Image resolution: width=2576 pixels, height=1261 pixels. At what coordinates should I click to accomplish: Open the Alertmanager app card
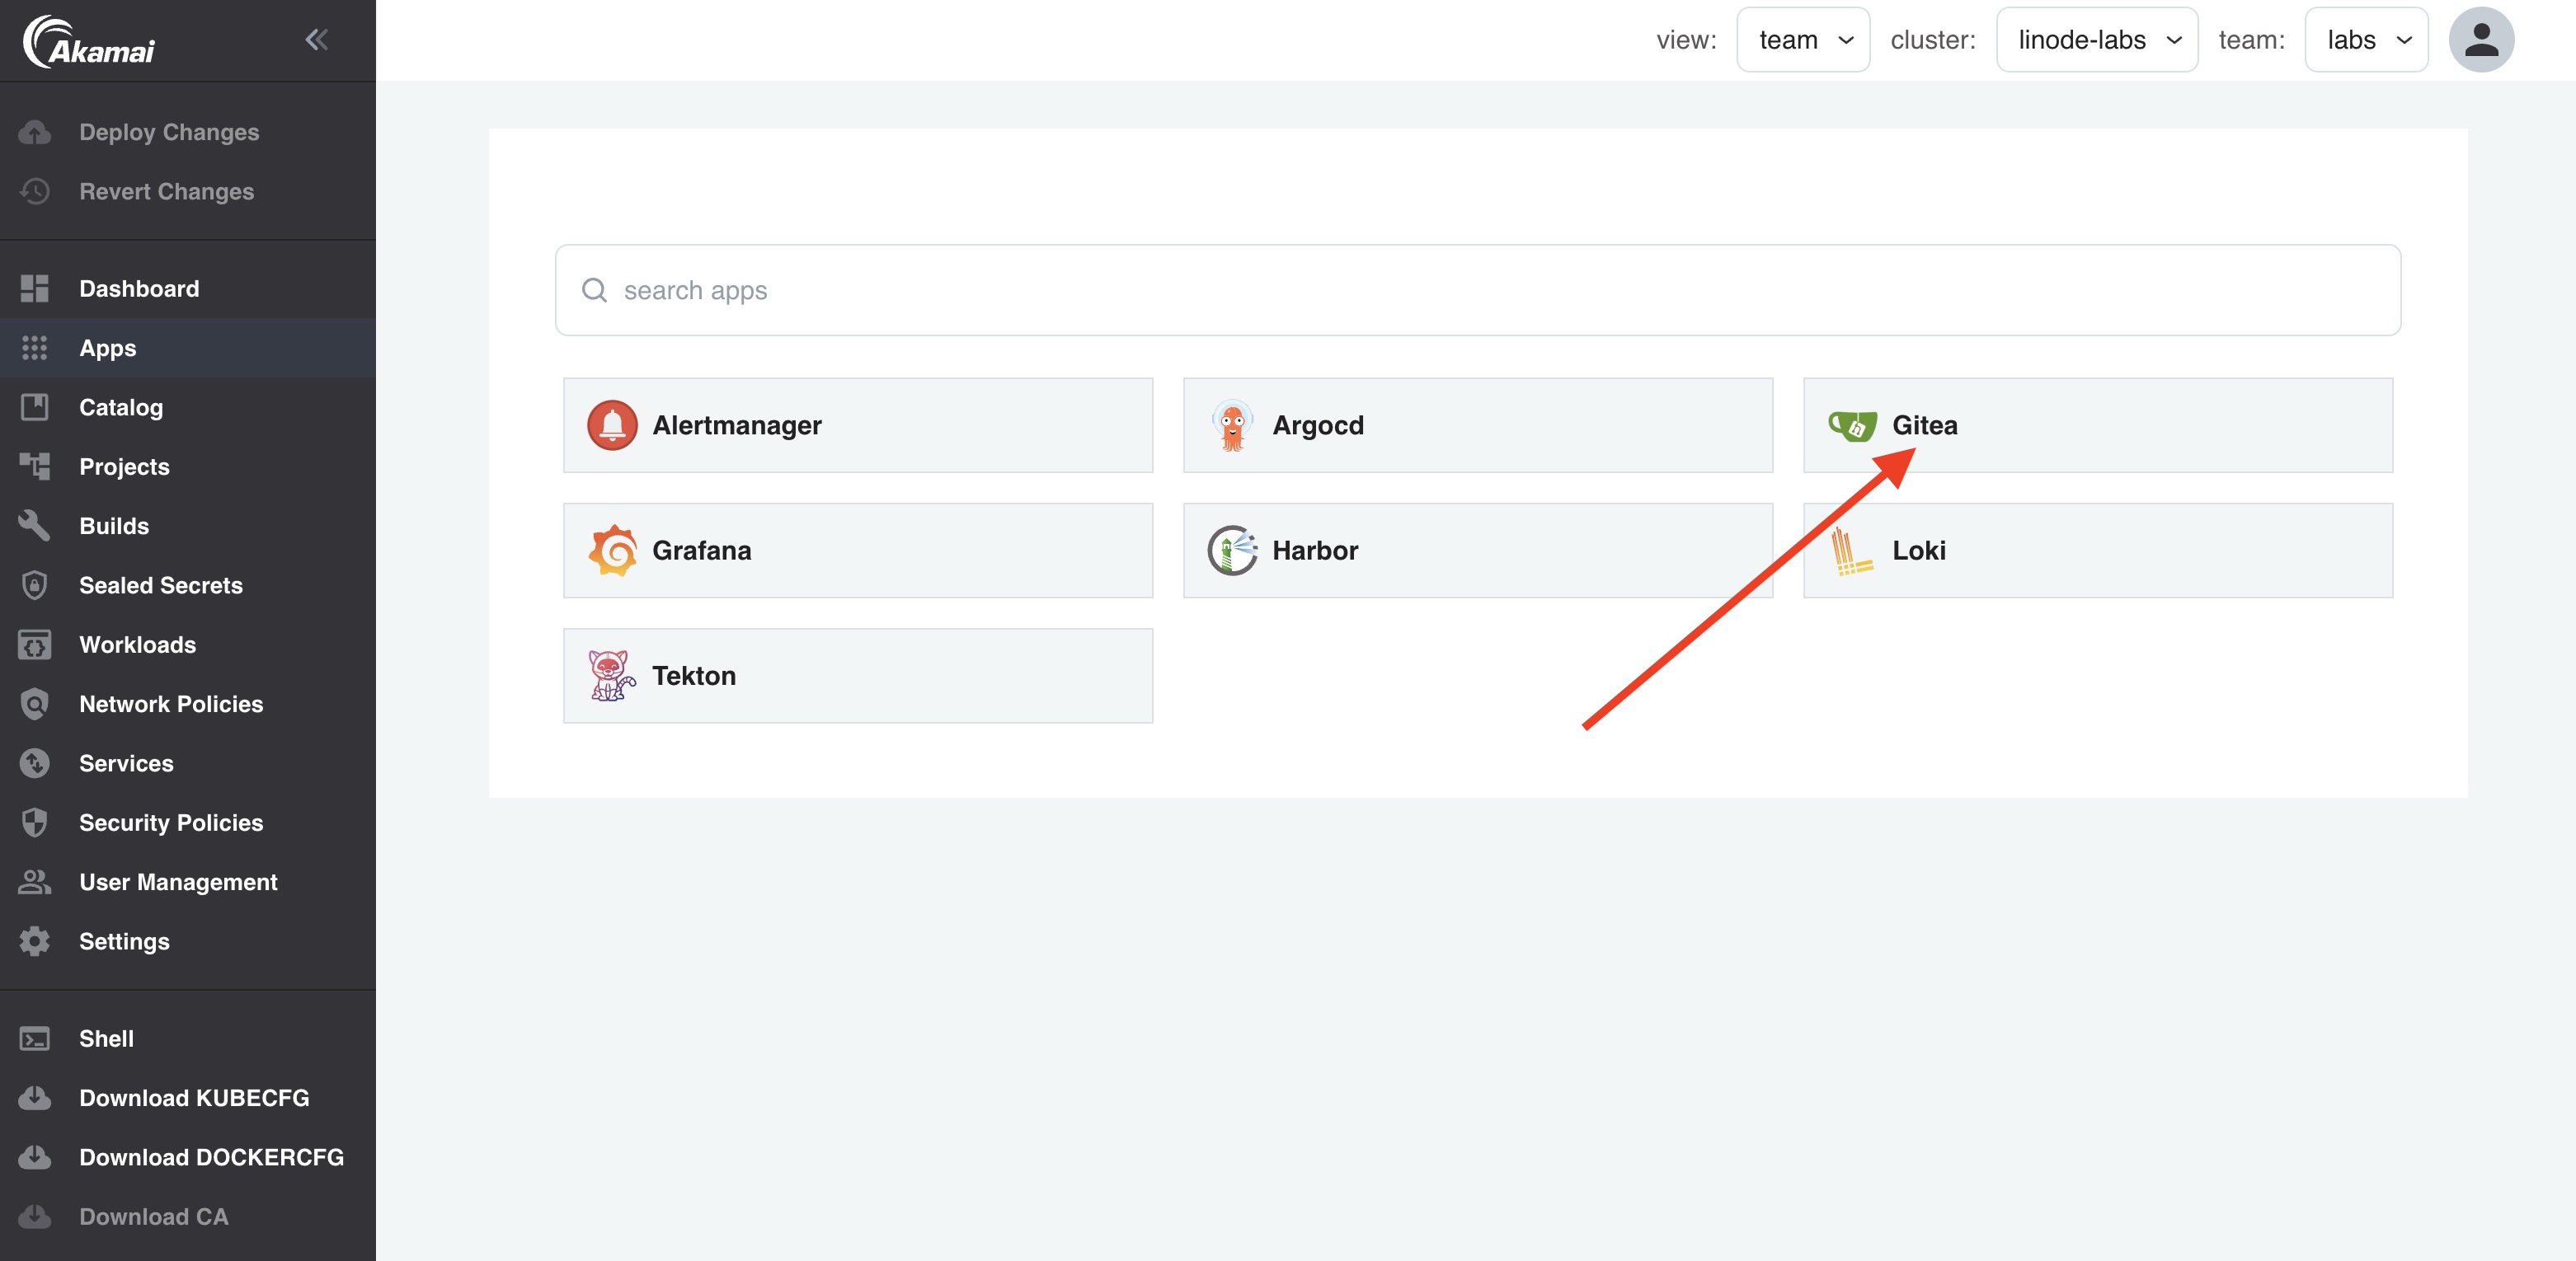pyautogui.click(x=858, y=424)
